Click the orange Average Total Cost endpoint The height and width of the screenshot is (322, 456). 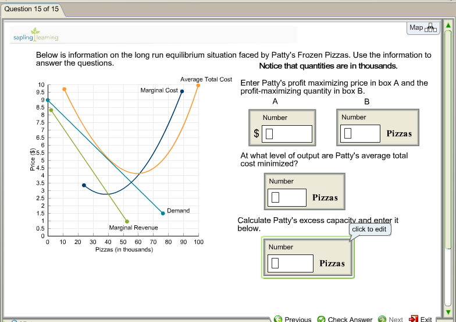[198, 86]
